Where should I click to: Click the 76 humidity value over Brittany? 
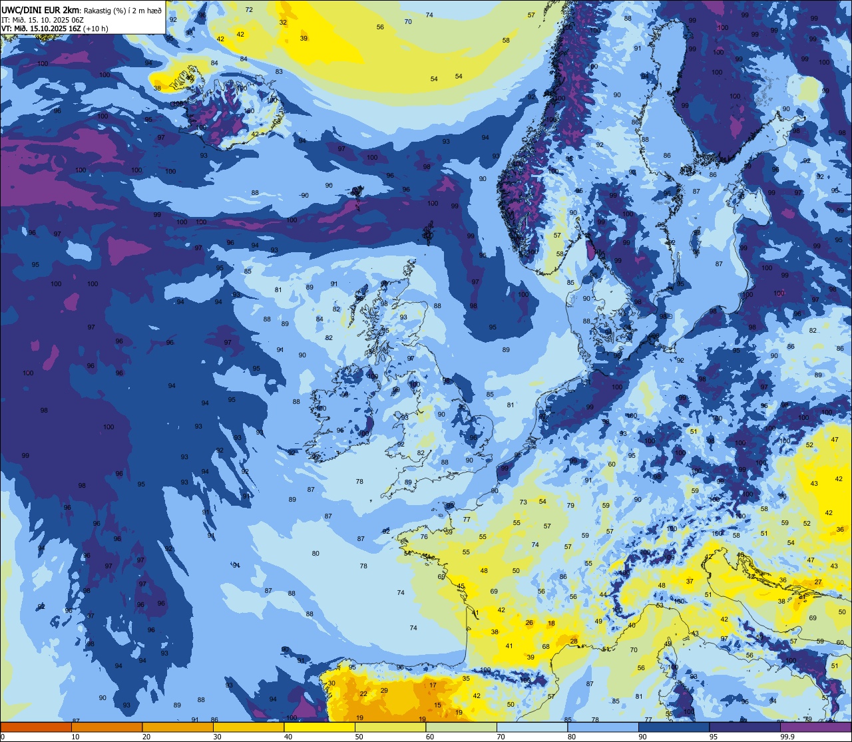coord(424,536)
